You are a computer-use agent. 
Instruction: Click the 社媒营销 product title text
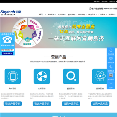click(x=42, y=88)
